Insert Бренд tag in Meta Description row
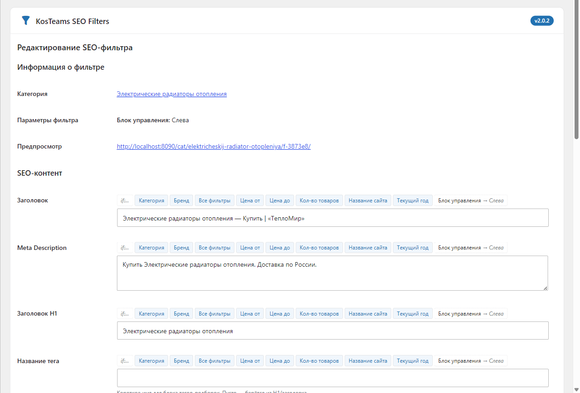This screenshot has height=393, width=580. pyautogui.click(x=182, y=248)
